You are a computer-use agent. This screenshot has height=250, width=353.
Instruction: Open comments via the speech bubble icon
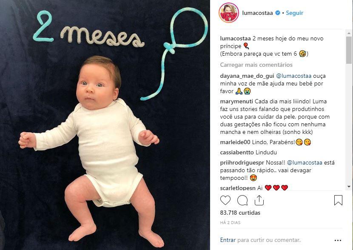(x=242, y=200)
